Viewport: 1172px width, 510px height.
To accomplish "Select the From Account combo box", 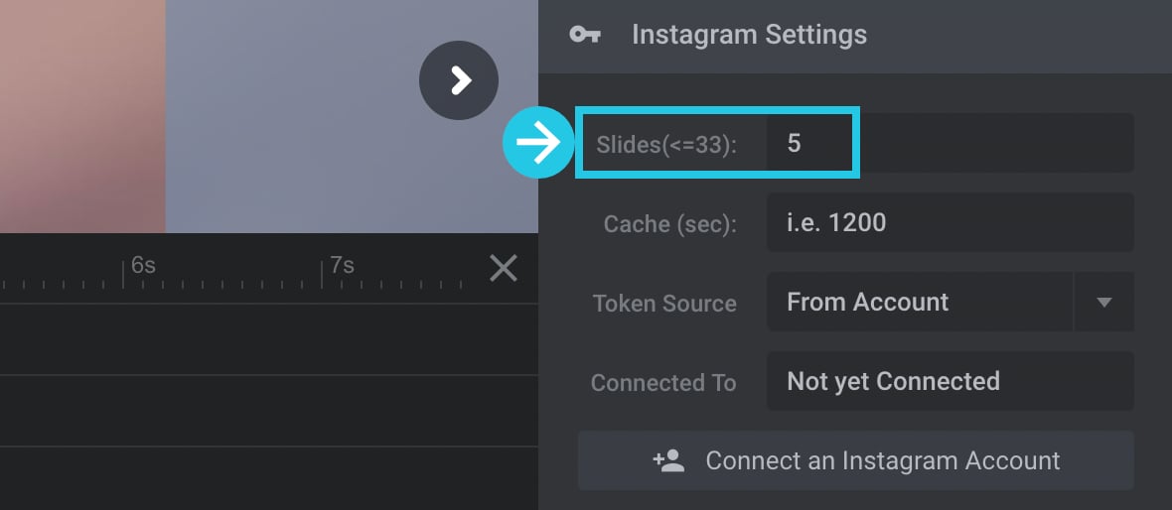I will coord(950,302).
